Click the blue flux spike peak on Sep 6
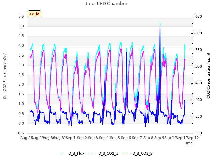Screen dimensions: 213x160 pyautogui.click(x=127, y=53)
